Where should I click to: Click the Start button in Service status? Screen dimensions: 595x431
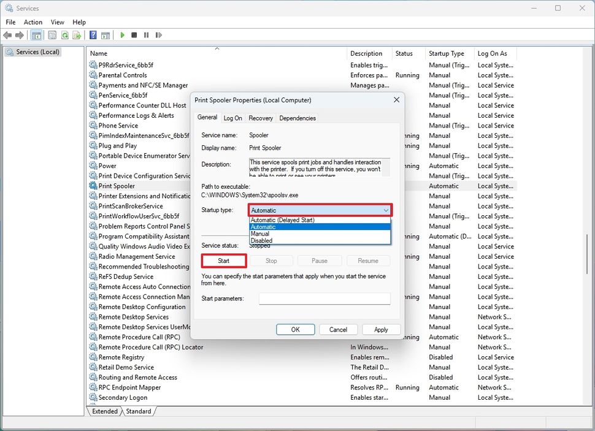click(x=223, y=260)
